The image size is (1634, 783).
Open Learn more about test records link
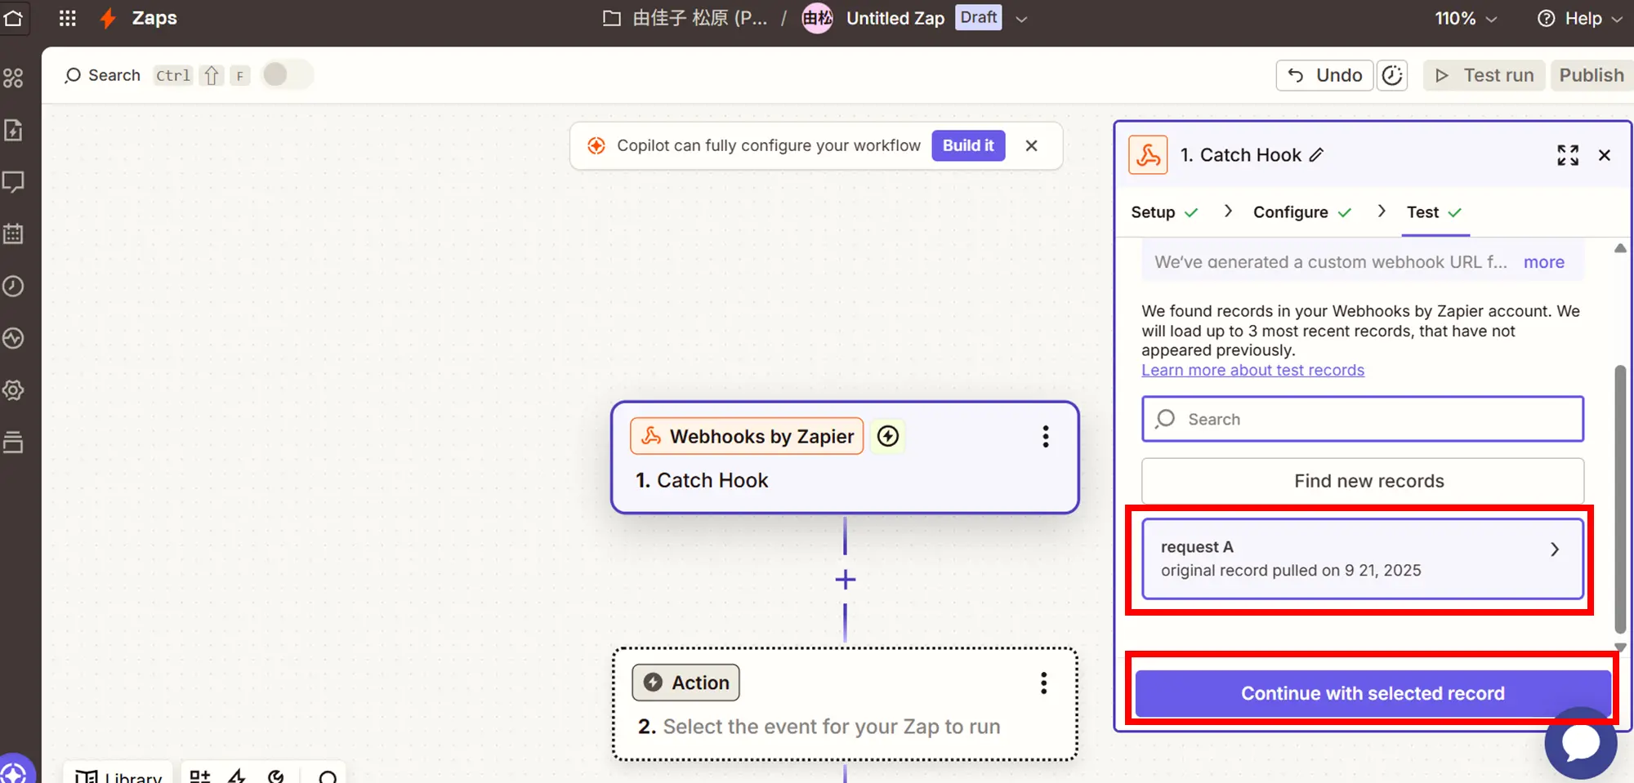point(1252,370)
